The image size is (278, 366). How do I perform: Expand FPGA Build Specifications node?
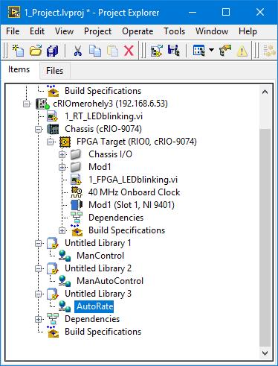click(x=62, y=230)
